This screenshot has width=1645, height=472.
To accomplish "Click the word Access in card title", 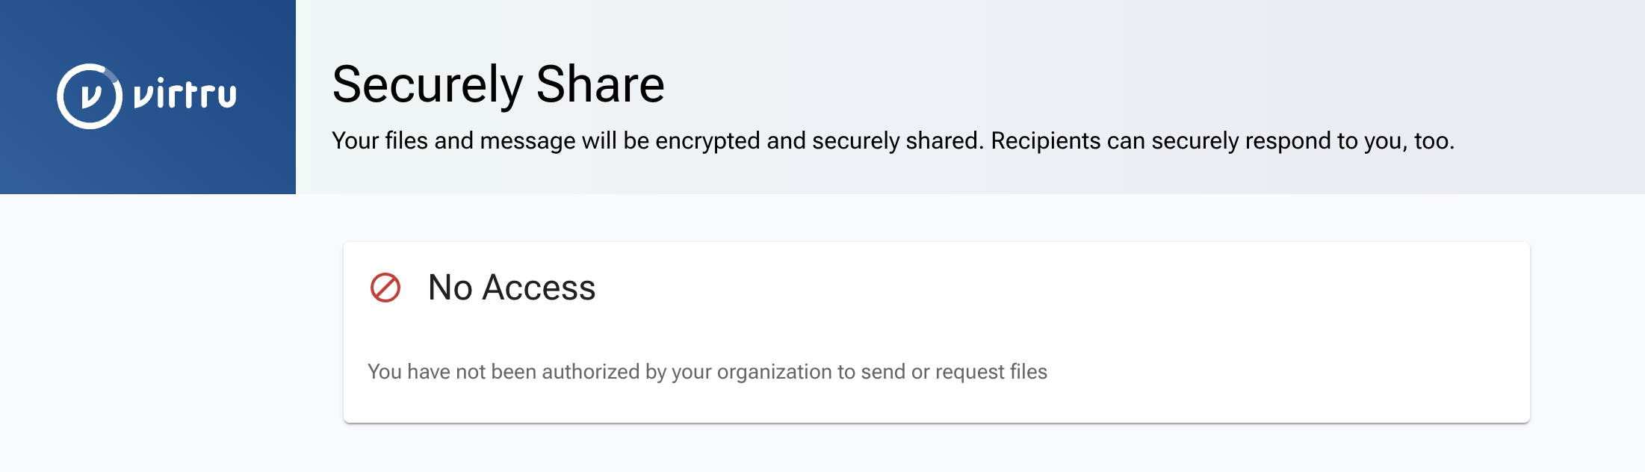I will 539,288.
